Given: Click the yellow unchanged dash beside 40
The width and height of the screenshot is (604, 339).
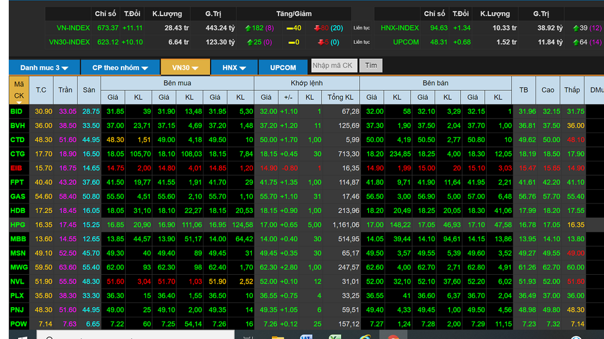Looking at the screenshot, I should pos(290,28).
